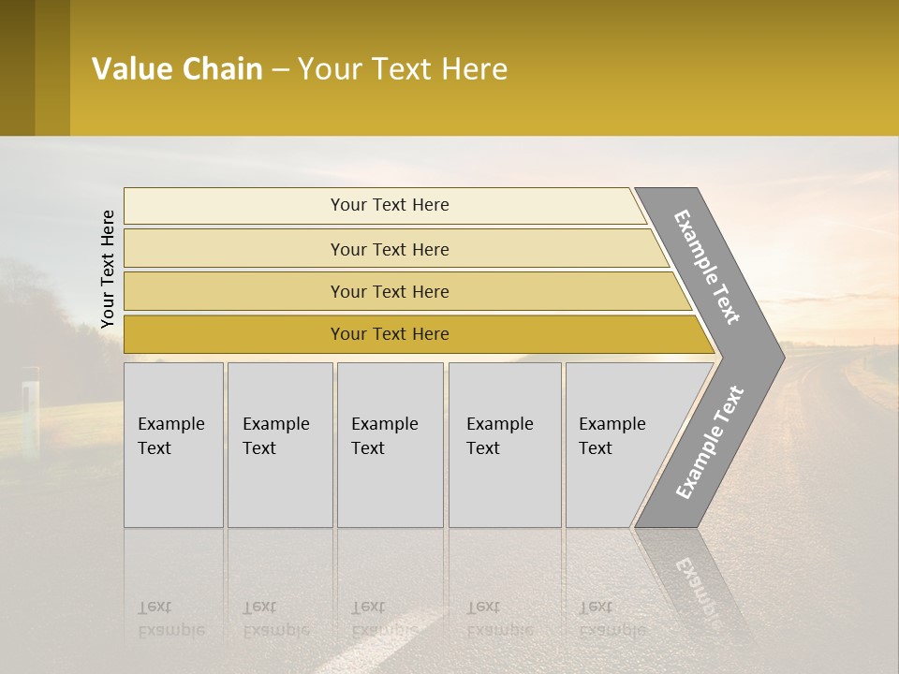899x674 pixels.
Task: Select the middle gray Example Text box
Action: point(390,445)
